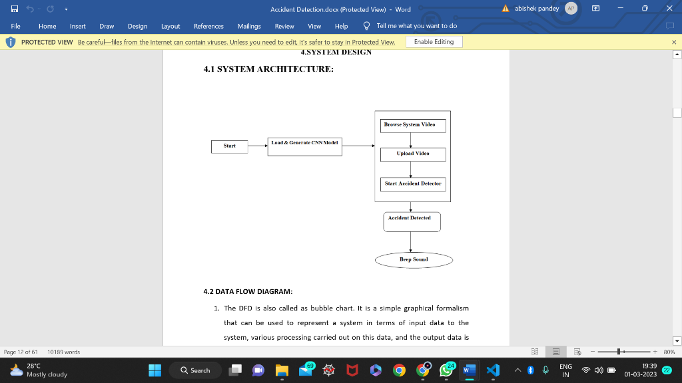Open the weather widget 28°C
This screenshot has width=682, height=383.
coord(39,370)
